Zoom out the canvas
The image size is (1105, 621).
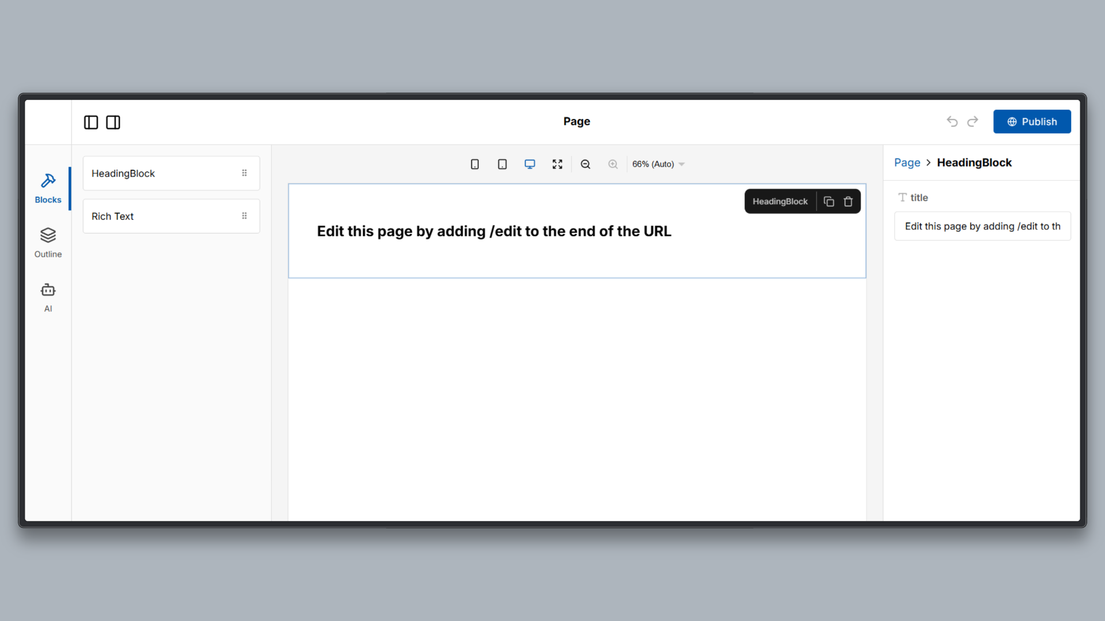click(585, 164)
